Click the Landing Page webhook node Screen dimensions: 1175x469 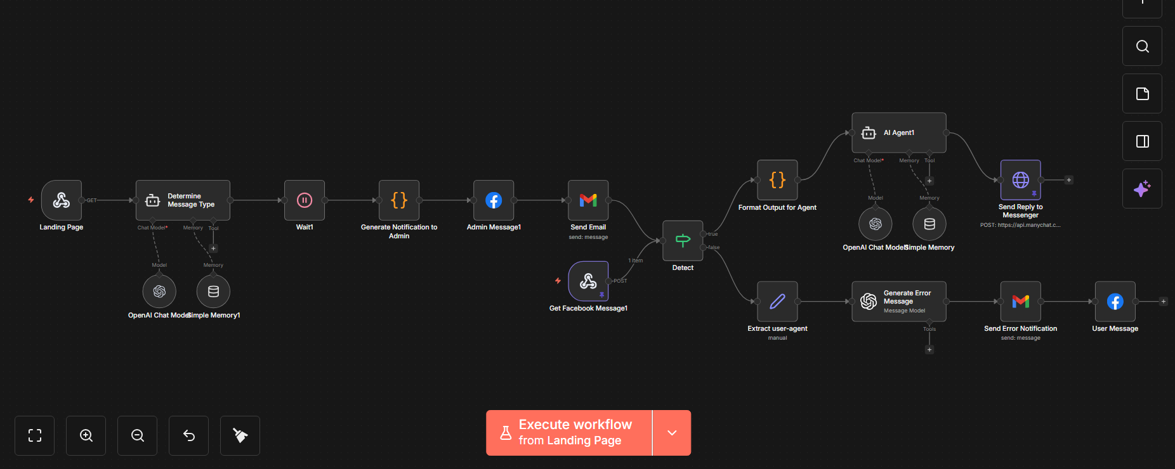coord(62,200)
